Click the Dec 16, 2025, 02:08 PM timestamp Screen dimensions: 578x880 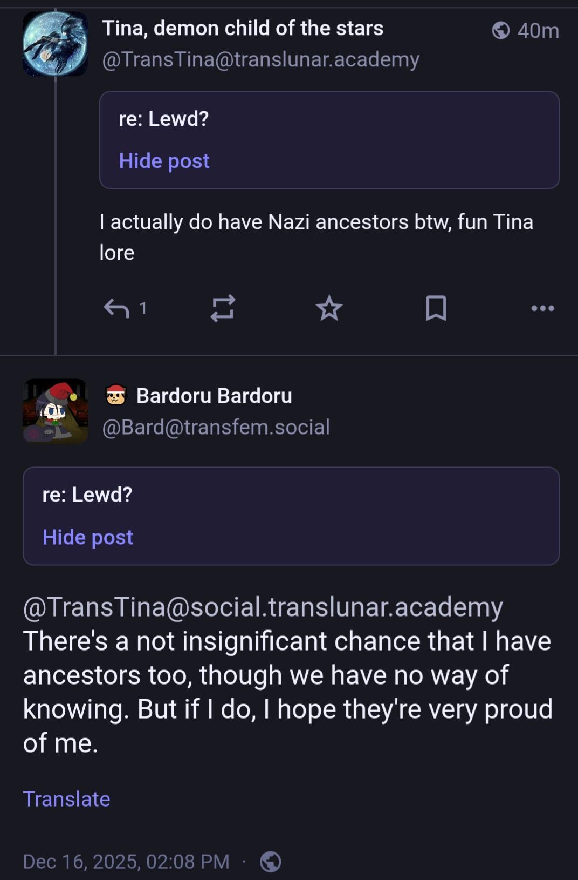point(126,862)
